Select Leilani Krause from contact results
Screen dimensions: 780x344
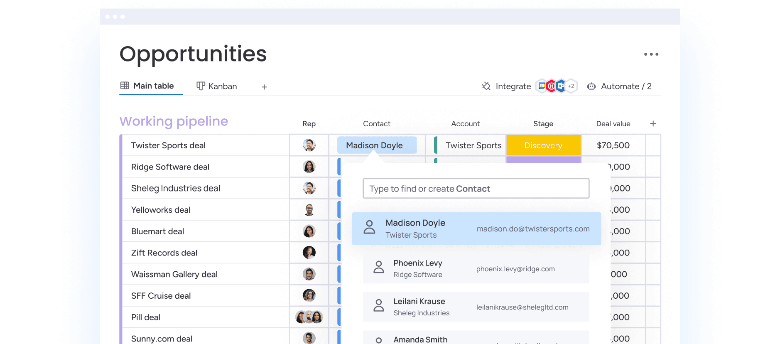[476, 307]
